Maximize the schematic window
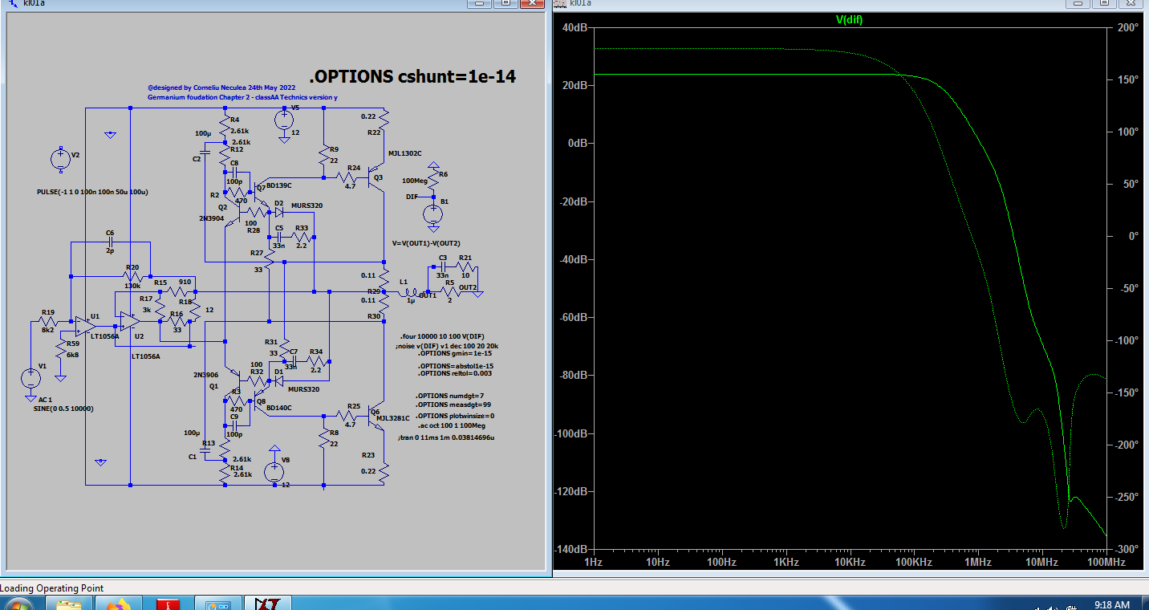Screen dimensions: 1149x610 tap(505, 3)
